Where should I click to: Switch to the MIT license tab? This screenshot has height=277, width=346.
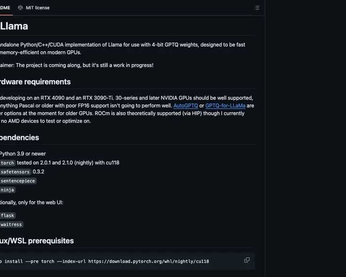tap(37, 8)
